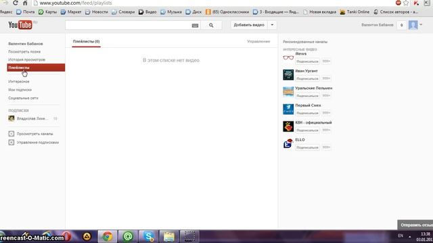Image resolution: width=433 pixels, height=243 pixels.
Task: Click the КВН - официальный channel icon
Action: (x=288, y=126)
